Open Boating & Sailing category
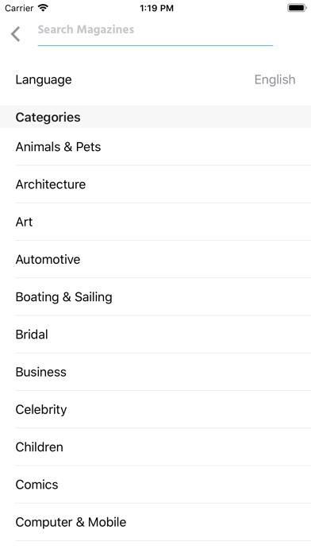 155,297
